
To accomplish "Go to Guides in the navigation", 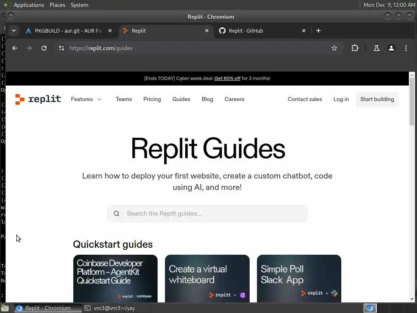I will point(181,99).
